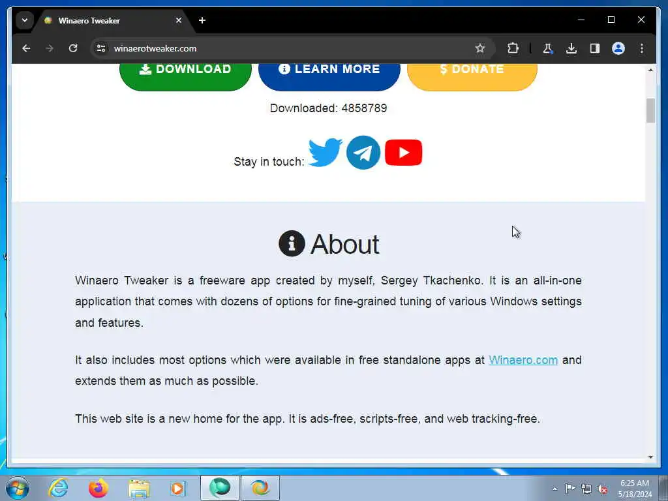Click the page scrollbar up arrow
The width and height of the screenshot is (668, 501).
[x=650, y=70]
